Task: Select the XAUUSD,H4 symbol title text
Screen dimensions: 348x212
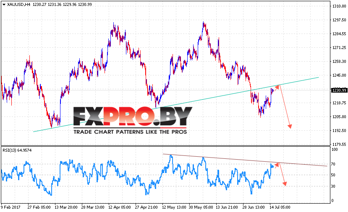Action: pyautogui.click(x=18, y=5)
